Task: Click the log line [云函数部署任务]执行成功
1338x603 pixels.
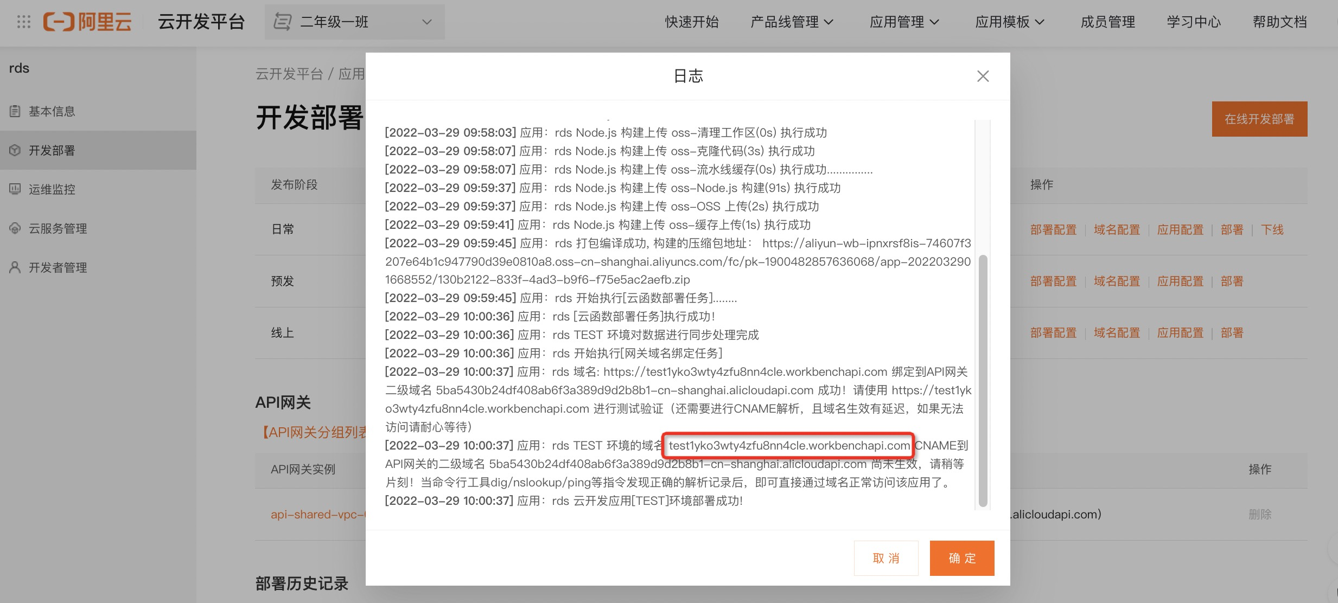Action: (x=550, y=317)
